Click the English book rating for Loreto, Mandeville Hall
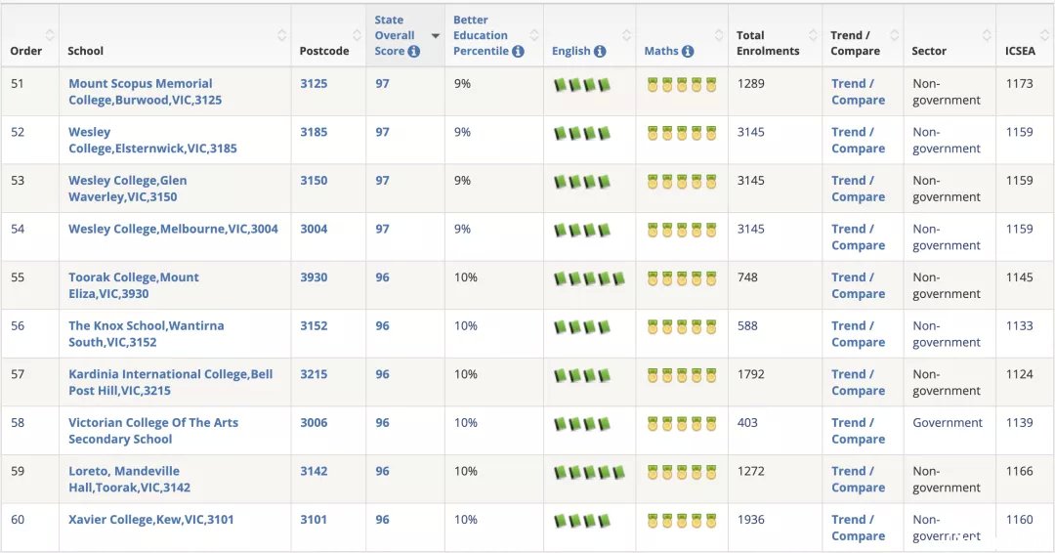1055x553 pixels. 589,472
